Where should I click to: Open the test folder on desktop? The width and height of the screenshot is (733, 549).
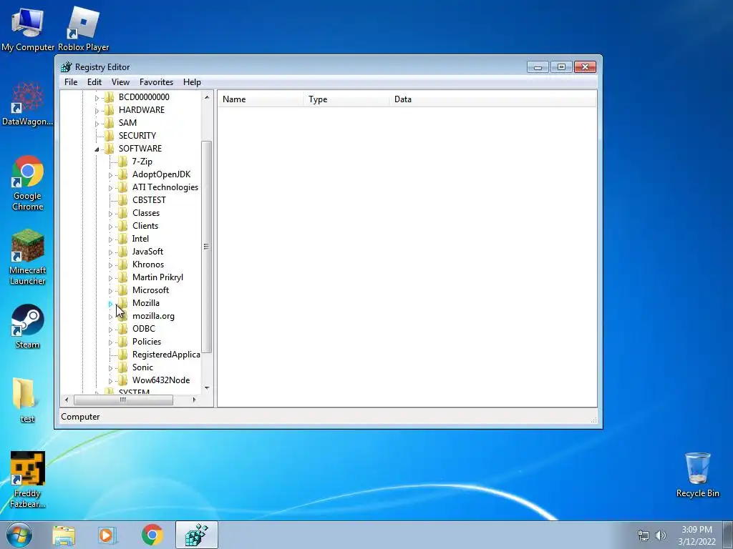tap(26, 400)
